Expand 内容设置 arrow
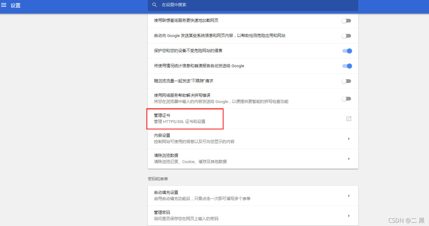This screenshot has height=226, width=429. tap(349, 139)
